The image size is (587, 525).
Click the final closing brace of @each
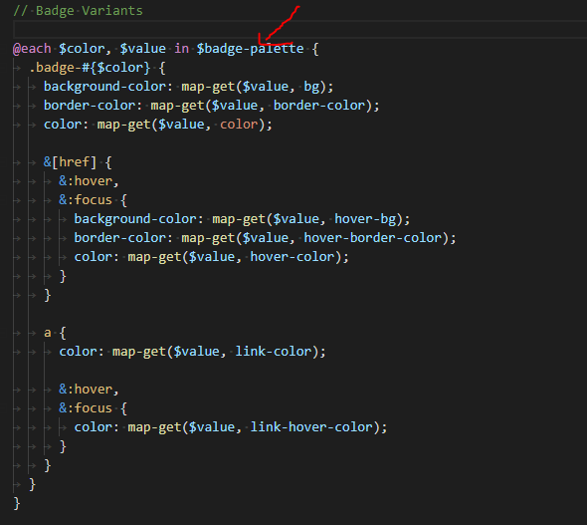coord(17,503)
